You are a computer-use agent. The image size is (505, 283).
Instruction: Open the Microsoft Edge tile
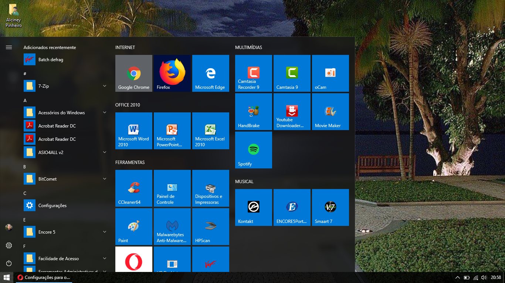(x=211, y=73)
